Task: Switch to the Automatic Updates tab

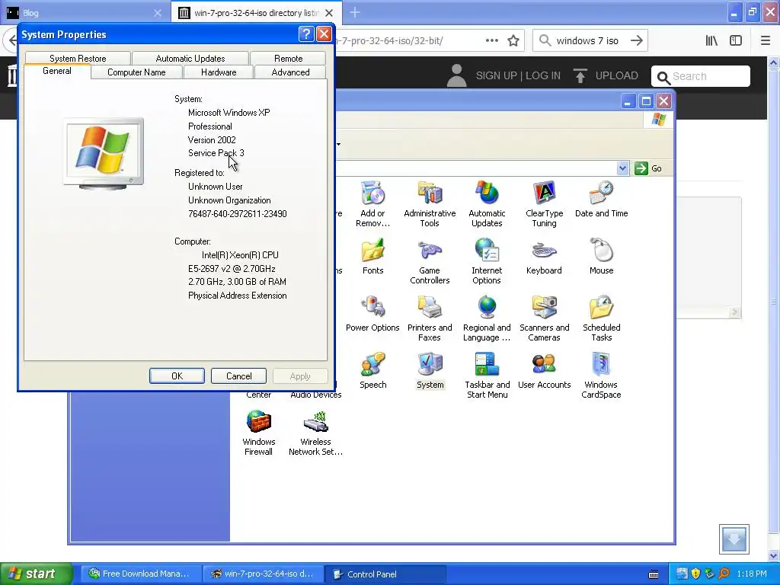Action: tap(190, 58)
